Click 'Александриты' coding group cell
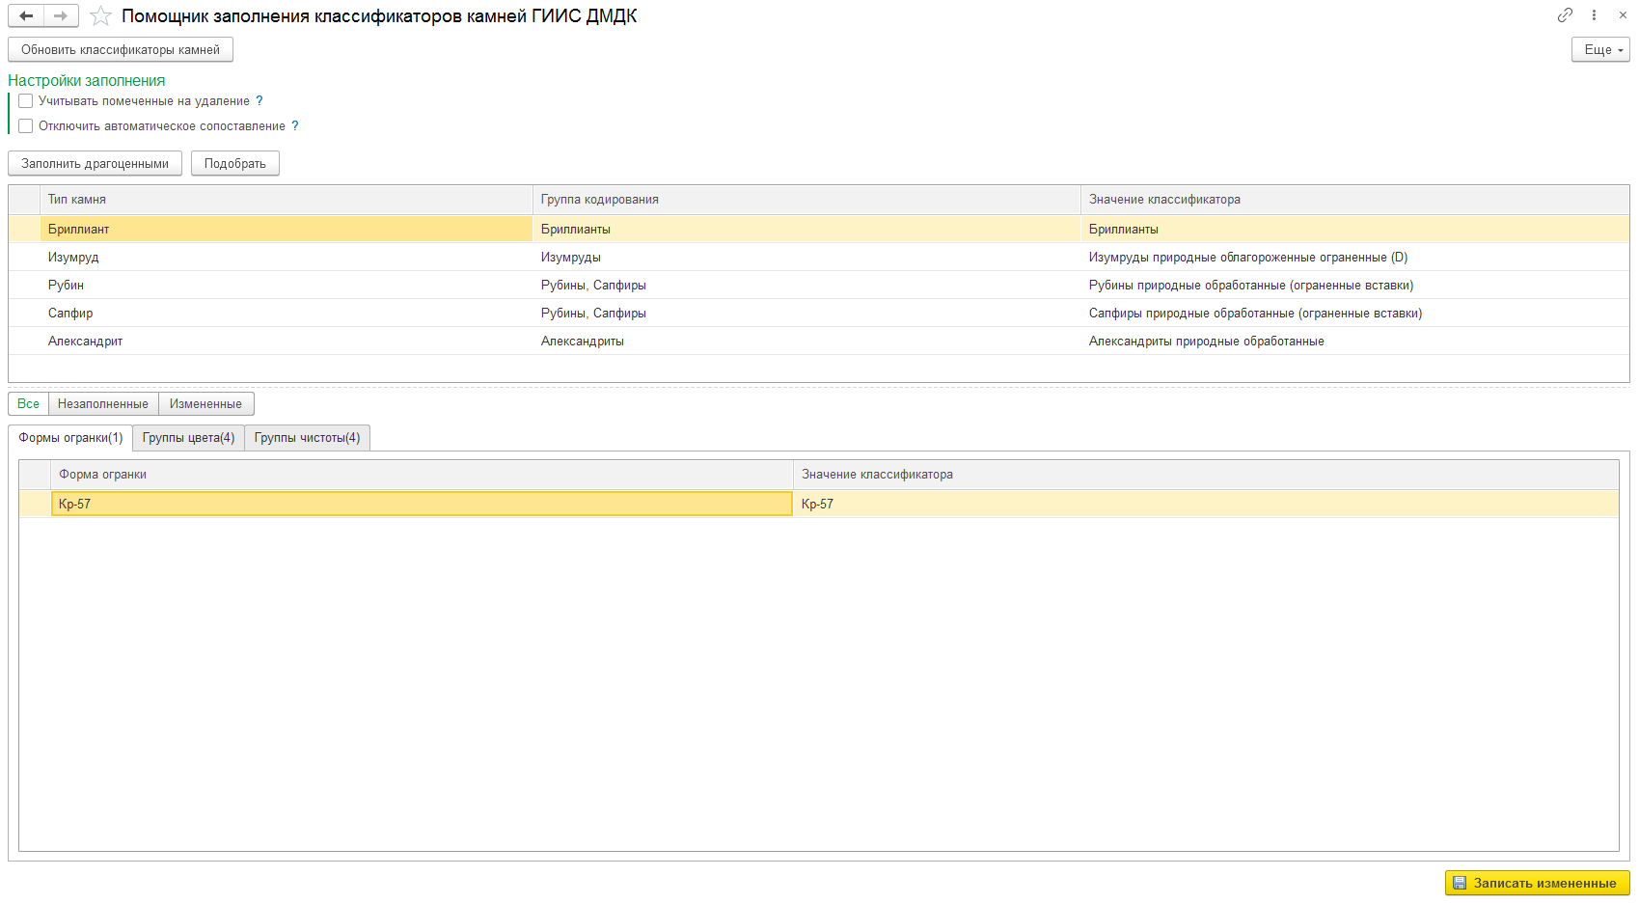1639x903 pixels. pos(806,341)
